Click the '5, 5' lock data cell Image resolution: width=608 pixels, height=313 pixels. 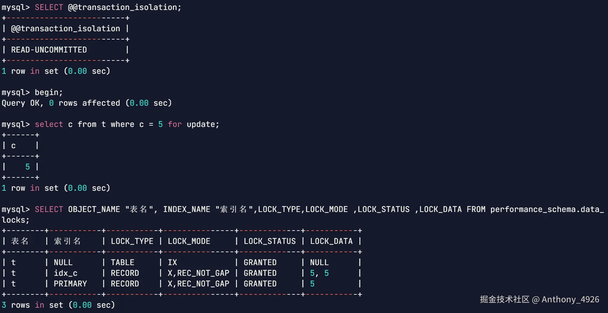[x=319, y=273]
